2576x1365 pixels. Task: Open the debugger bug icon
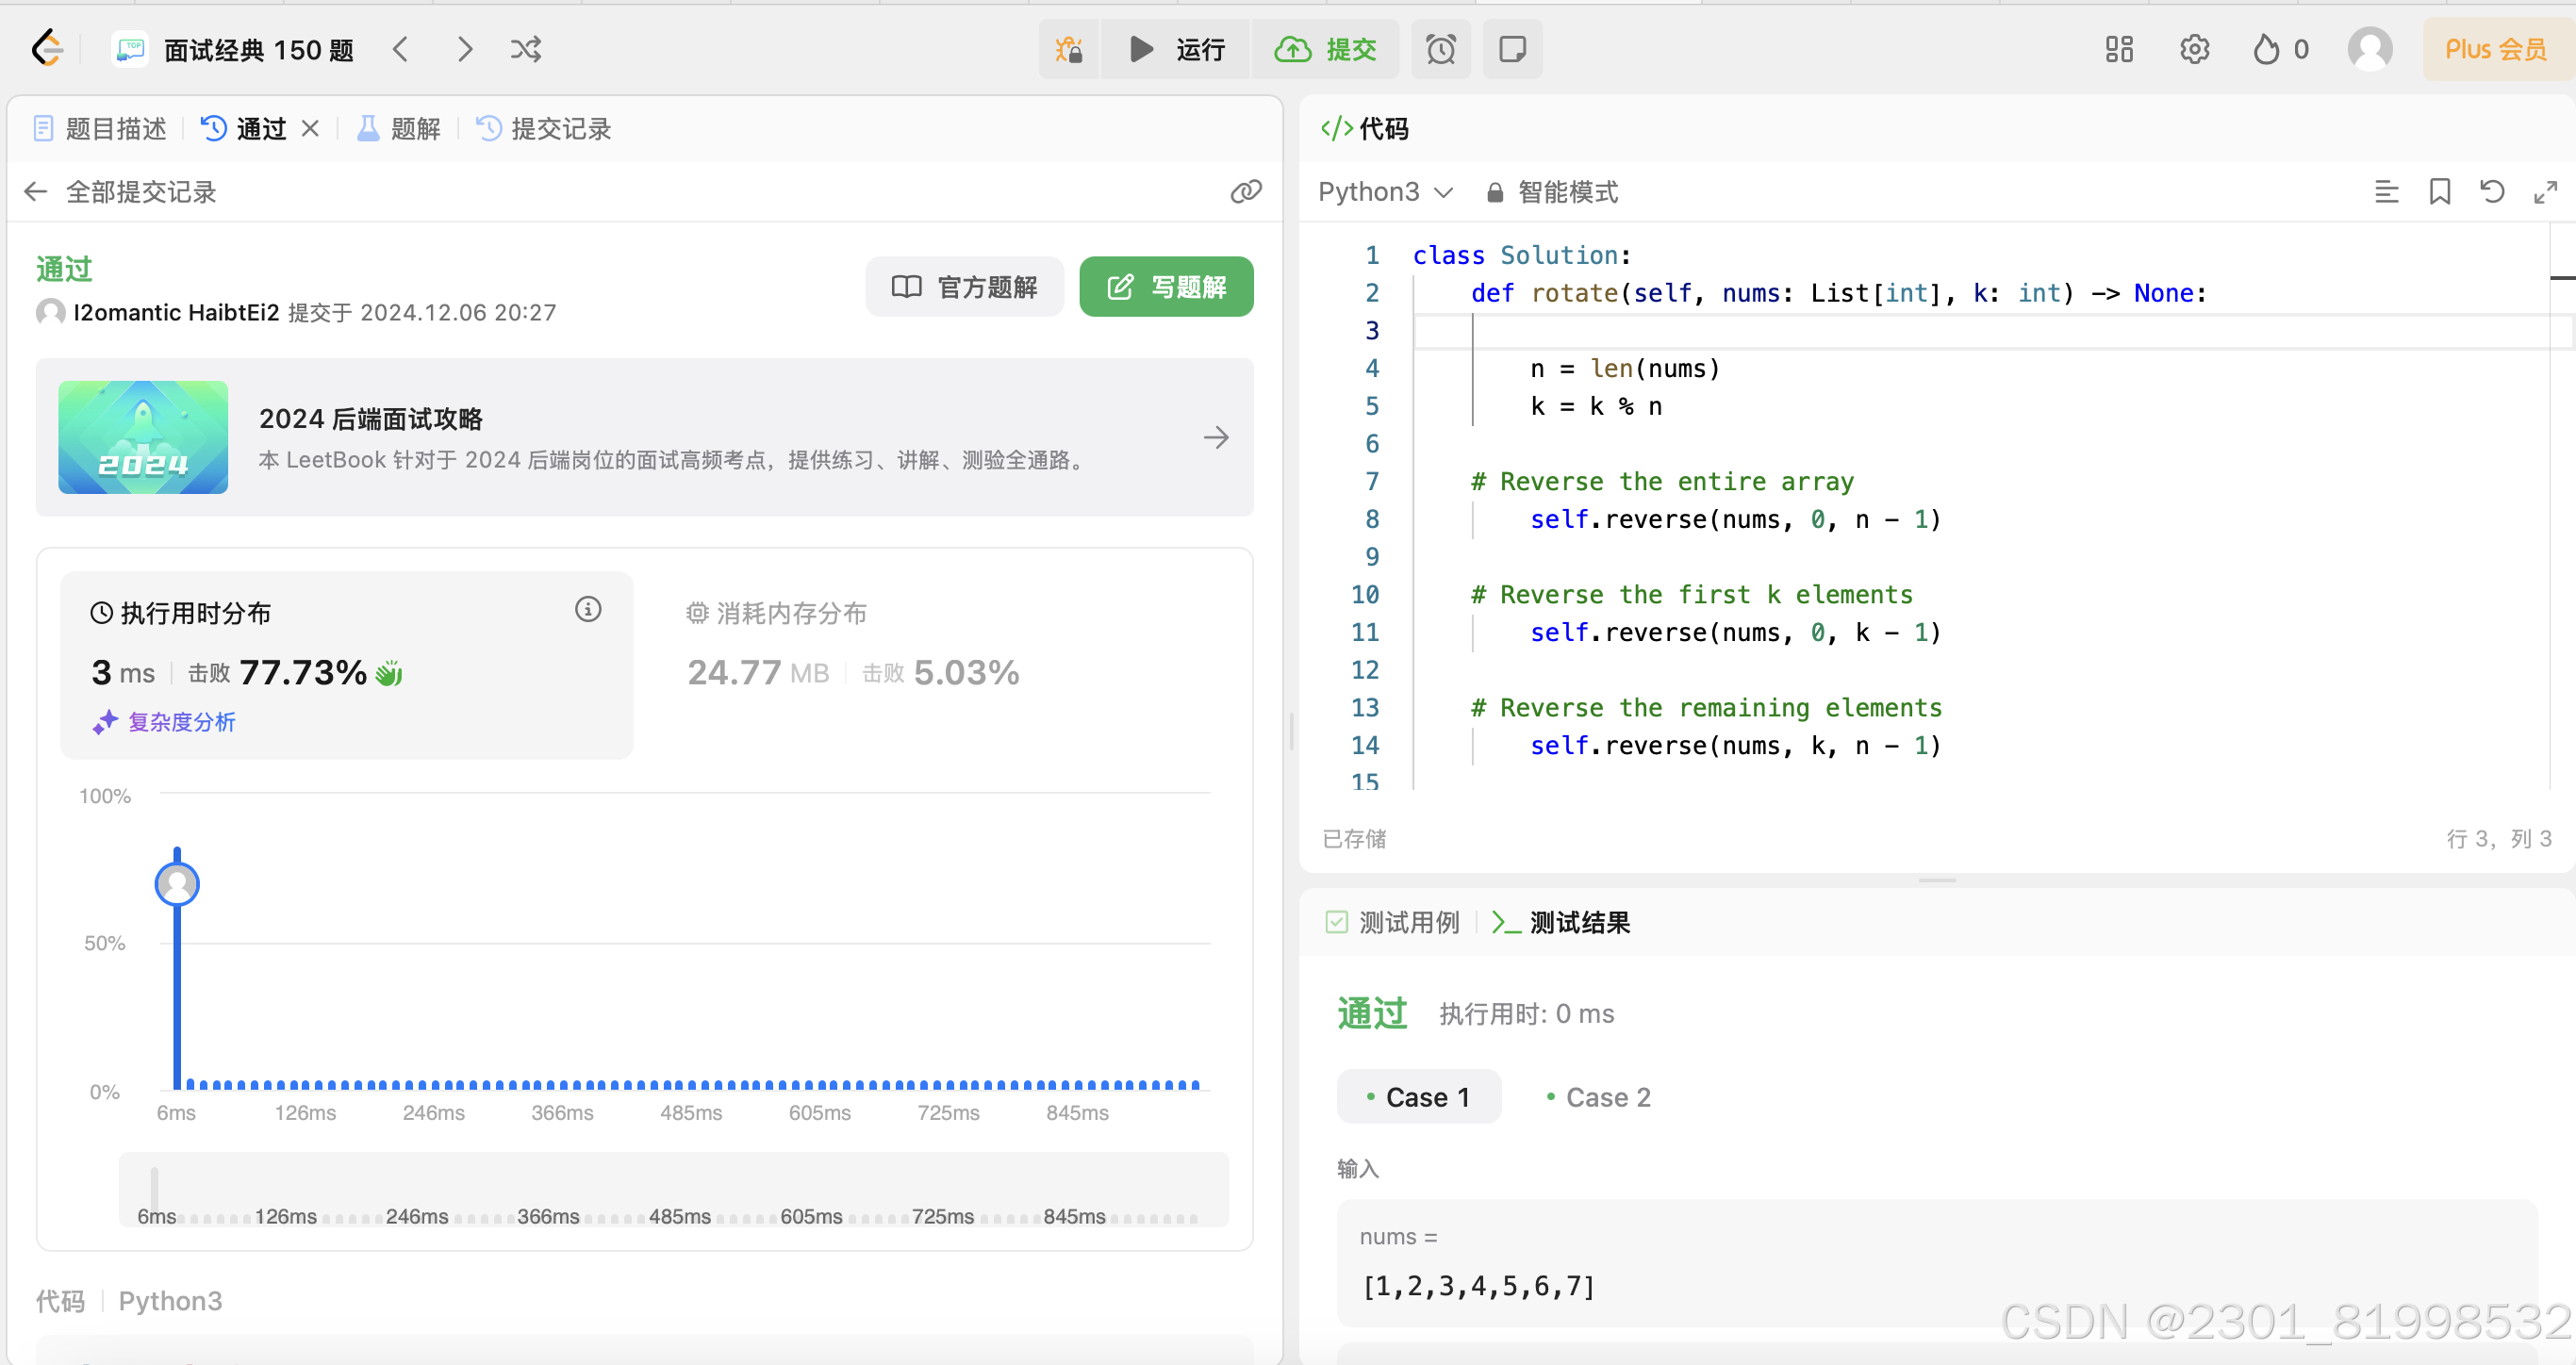[x=1069, y=49]
